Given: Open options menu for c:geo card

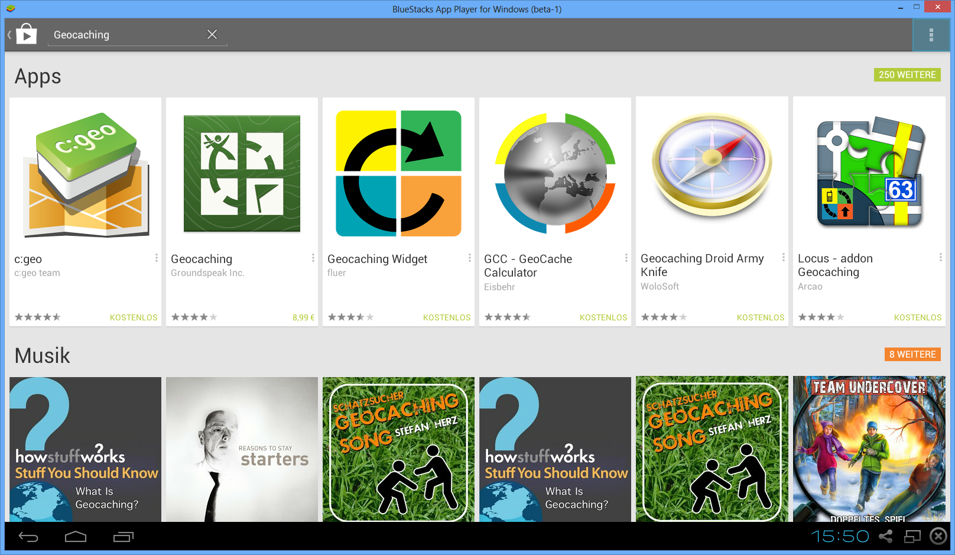Looking at the screenshot, I should [156, 258].
